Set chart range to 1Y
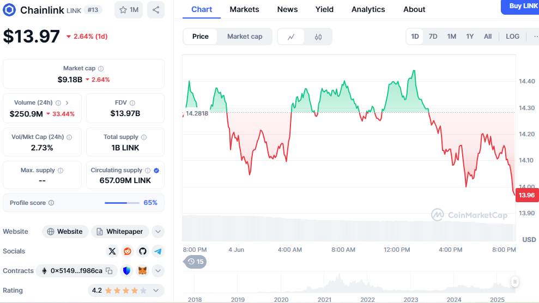Image resolution: width=539 pixels, height=303 pixels. [470, 37]
